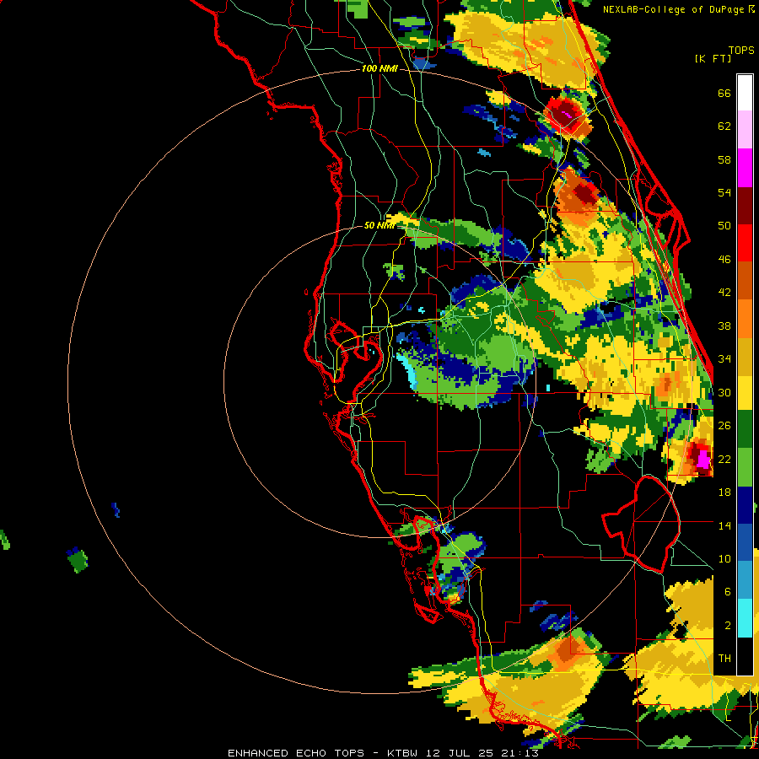Click the legend value 22
759x759 pixels.
(x=724, y=459)
